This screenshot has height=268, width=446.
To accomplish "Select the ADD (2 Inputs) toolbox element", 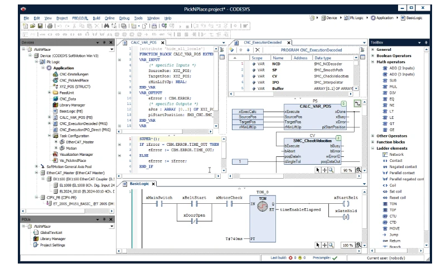I will coord(398,68).
